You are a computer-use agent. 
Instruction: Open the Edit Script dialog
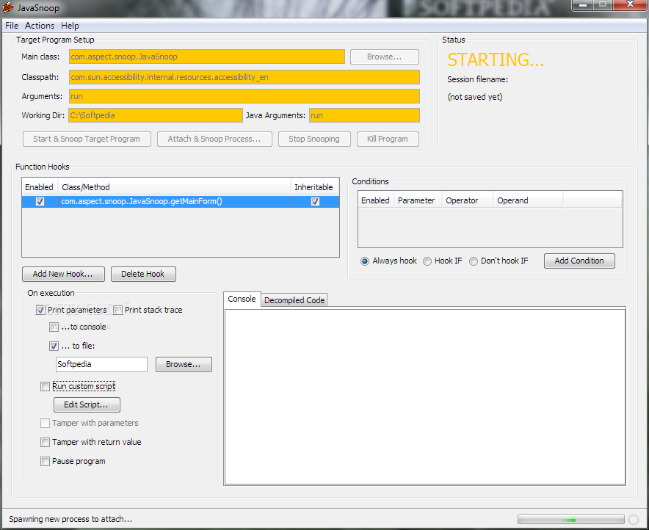click(87, 404)
